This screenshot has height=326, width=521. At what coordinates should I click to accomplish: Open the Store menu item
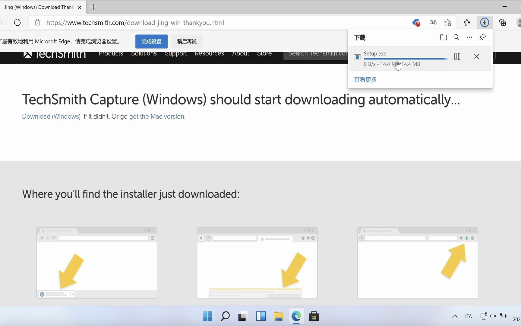coord(264,54)
